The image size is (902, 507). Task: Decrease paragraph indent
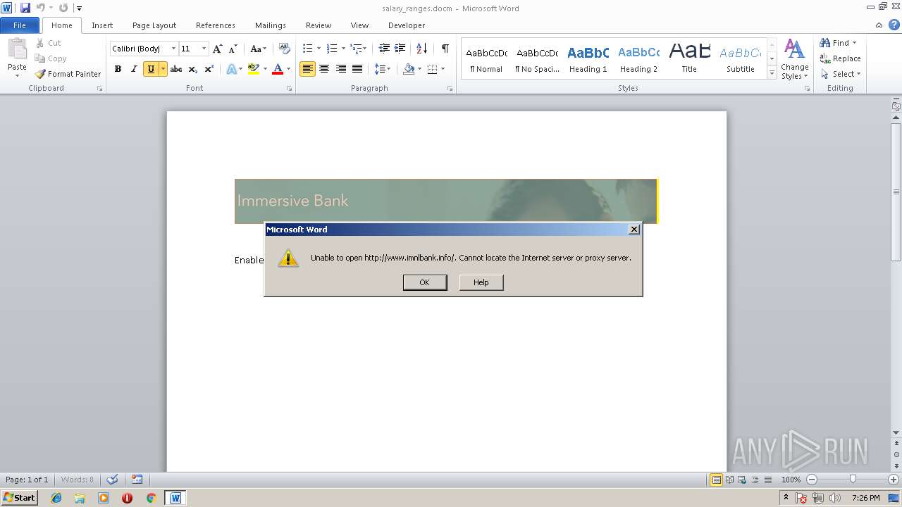pyautogui.click(x=384, y=49)
